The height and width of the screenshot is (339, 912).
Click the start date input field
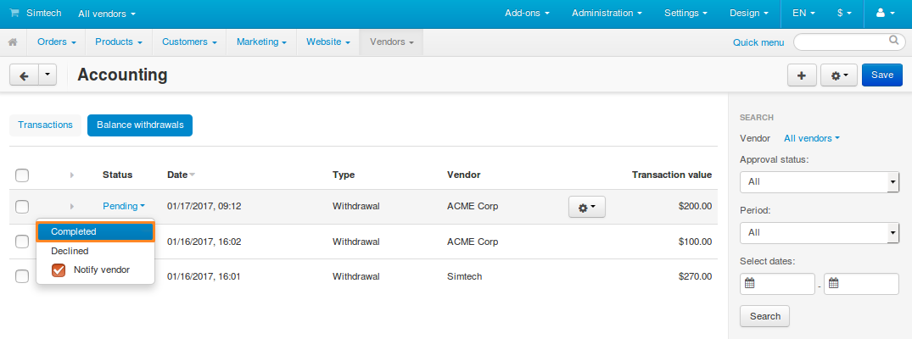click(777, 285)
